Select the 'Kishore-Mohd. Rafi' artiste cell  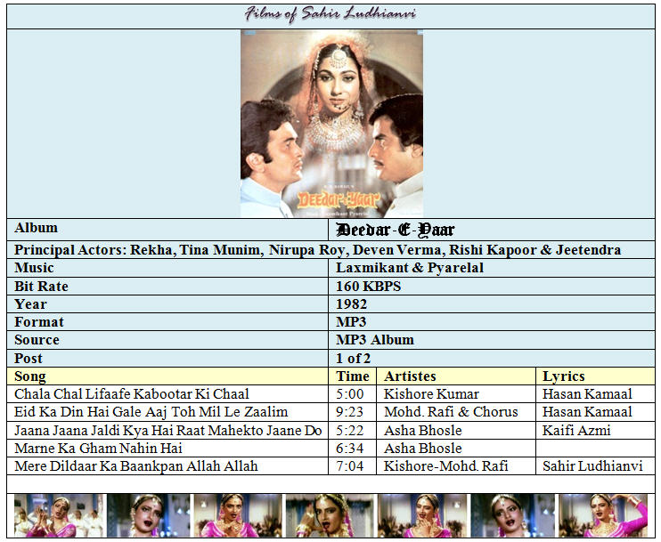click(456, 466)
